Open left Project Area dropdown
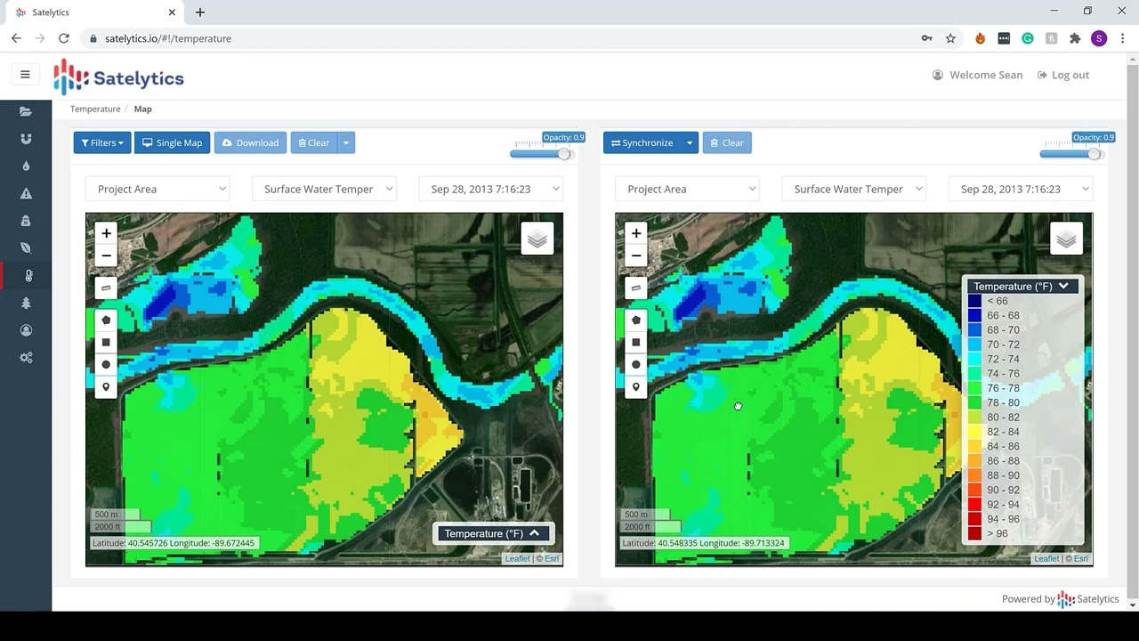 tap(158, 189)
